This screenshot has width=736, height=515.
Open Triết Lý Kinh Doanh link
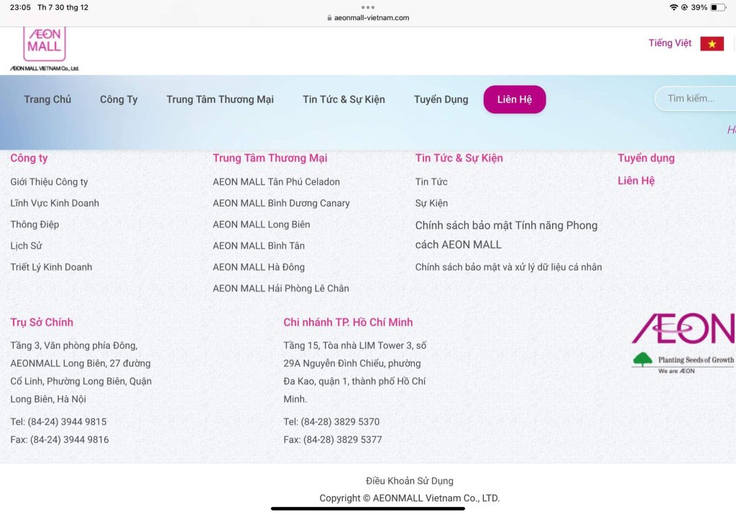tap(51, 267)
